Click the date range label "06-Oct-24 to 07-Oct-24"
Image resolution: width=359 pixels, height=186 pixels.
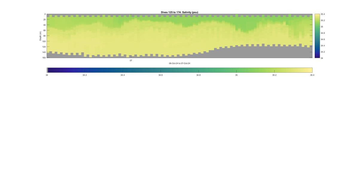click(x=180, y=63)
